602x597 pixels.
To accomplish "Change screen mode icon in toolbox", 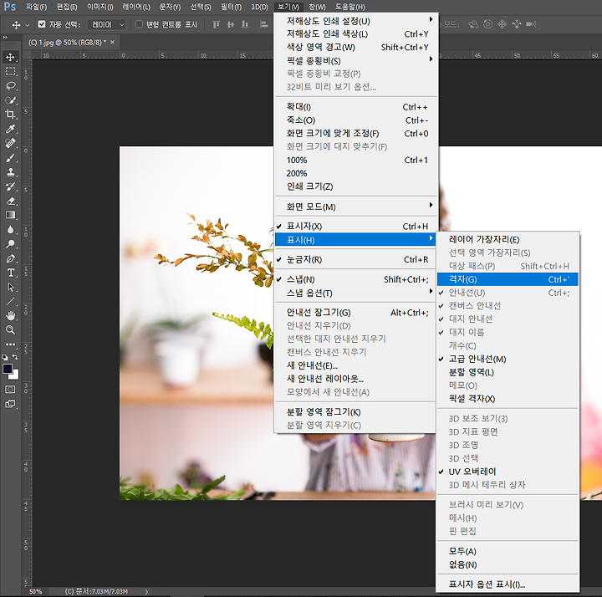I will coord(10,404).
